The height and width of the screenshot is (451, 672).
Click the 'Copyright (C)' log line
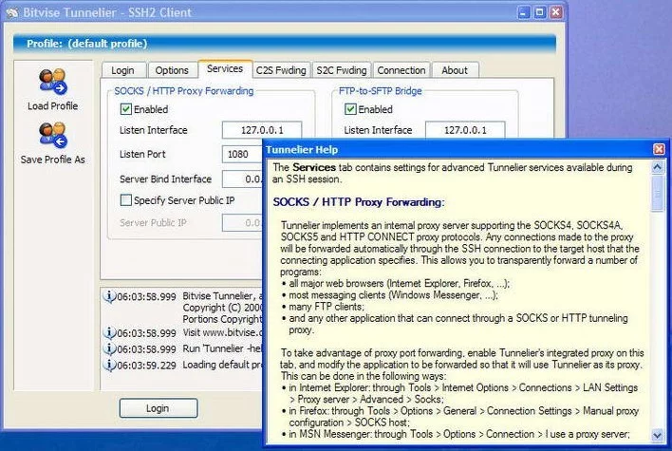coord(222,308)
